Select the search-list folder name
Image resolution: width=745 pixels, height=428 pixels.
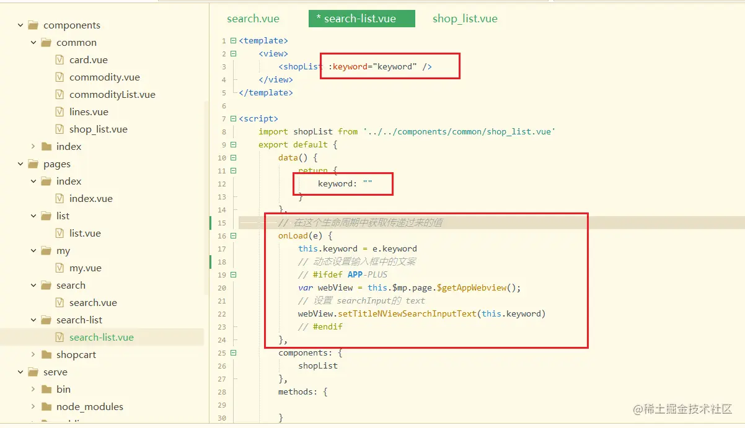pyautogui.click(x=79, y=320)
